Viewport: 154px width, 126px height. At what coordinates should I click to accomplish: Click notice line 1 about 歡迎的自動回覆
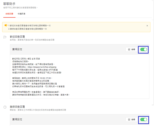click(x=30, y=25)
